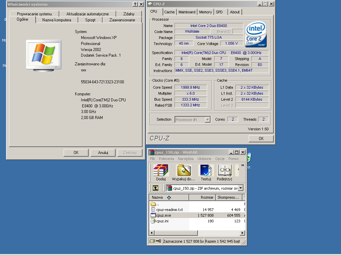Click the Intel Core 2 Duo logo
Screen dimensions: 341x256
256,34
